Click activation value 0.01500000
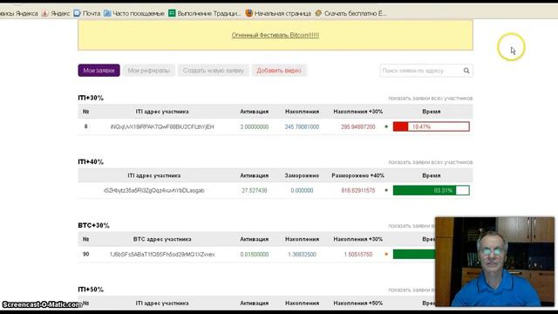The height and width of the screenshot is (314, 558). pyautogui.click(x=254, y=254)
